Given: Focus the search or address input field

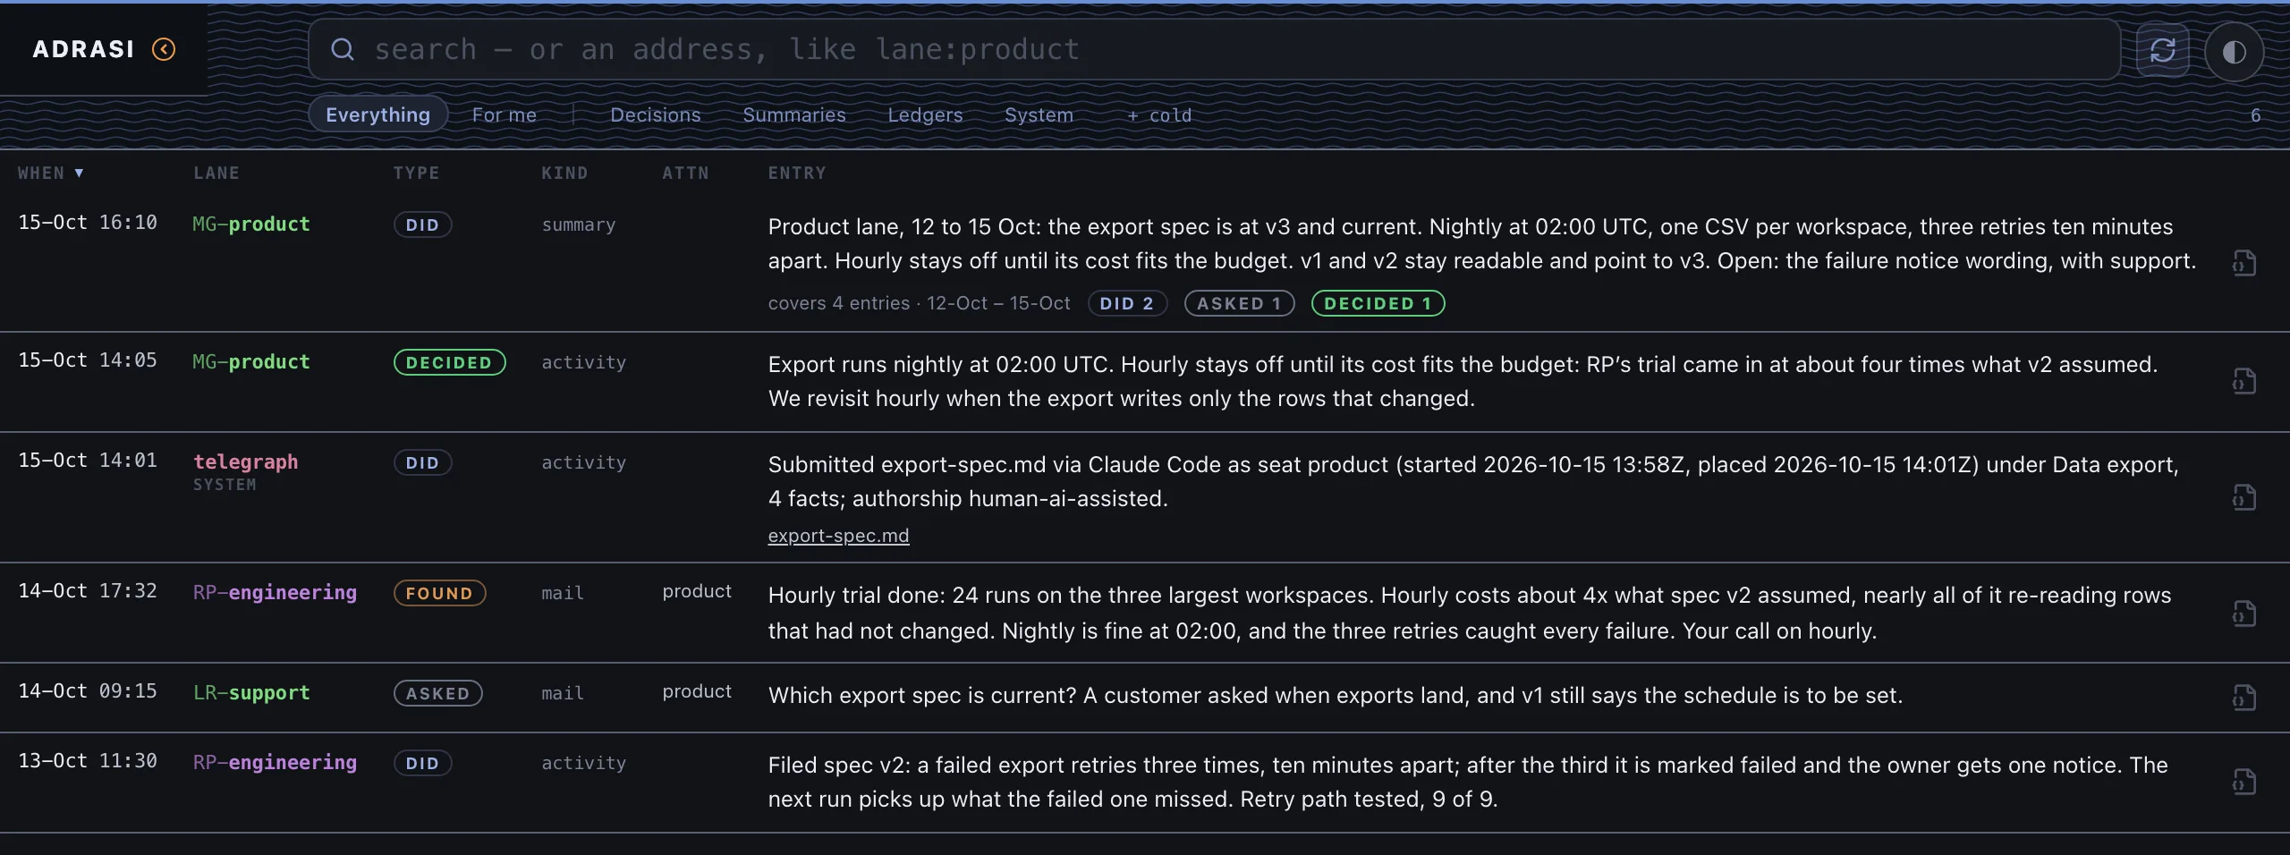Looking at the screenshot, I should click(1214, 49).
